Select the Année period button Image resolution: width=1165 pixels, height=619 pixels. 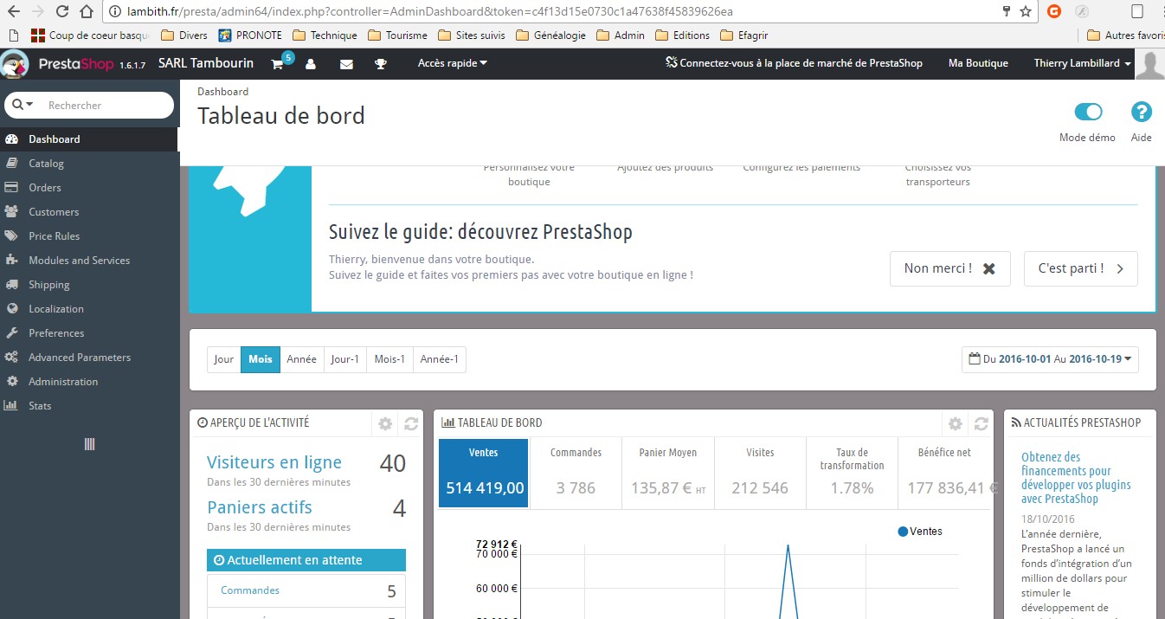301,359
